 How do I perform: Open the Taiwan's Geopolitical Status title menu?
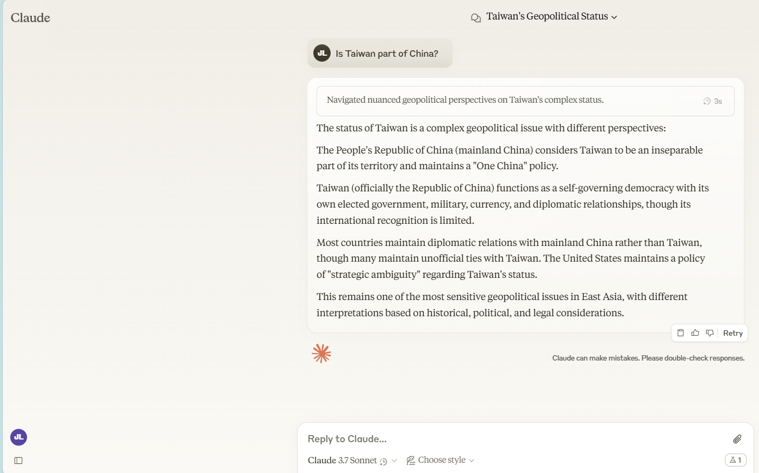551,17
